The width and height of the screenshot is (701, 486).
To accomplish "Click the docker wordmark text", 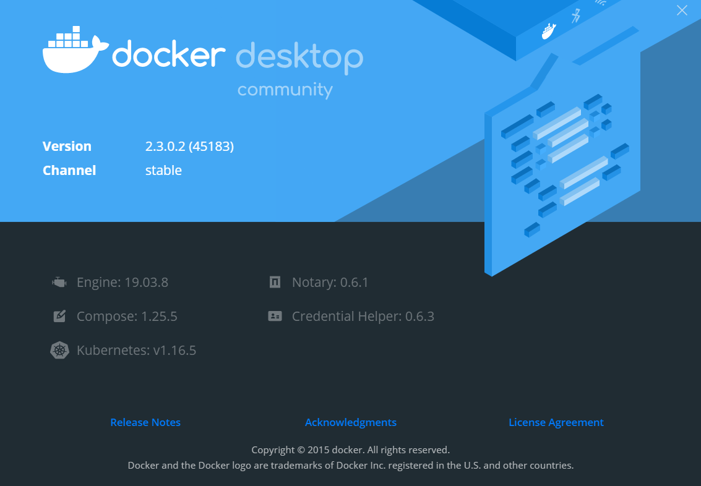I will pyautogui.click(x=168, y=54).
